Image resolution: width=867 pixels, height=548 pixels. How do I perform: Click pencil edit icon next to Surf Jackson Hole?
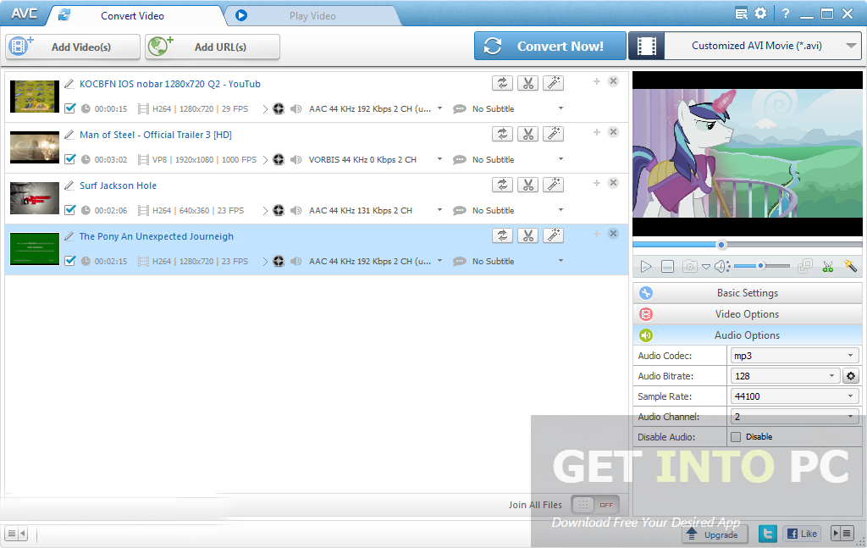(69, 185)
